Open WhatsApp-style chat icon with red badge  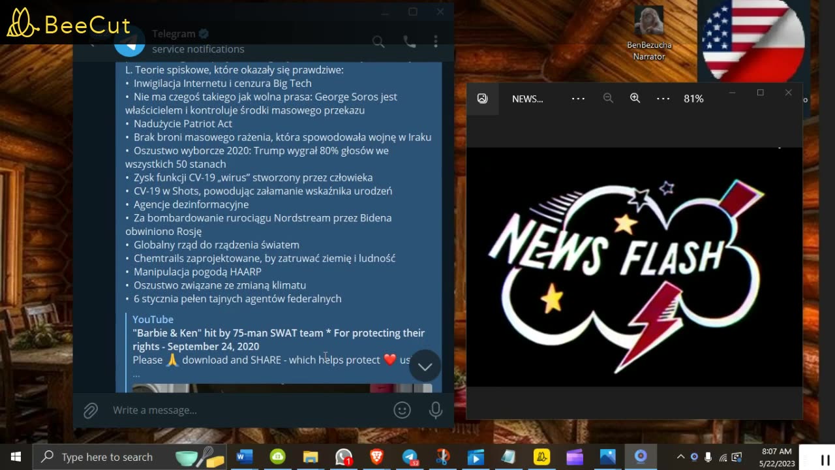[x=344, y=457]
